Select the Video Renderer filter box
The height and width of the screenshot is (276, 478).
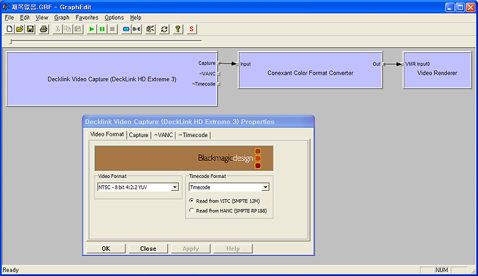pos(437,70)
